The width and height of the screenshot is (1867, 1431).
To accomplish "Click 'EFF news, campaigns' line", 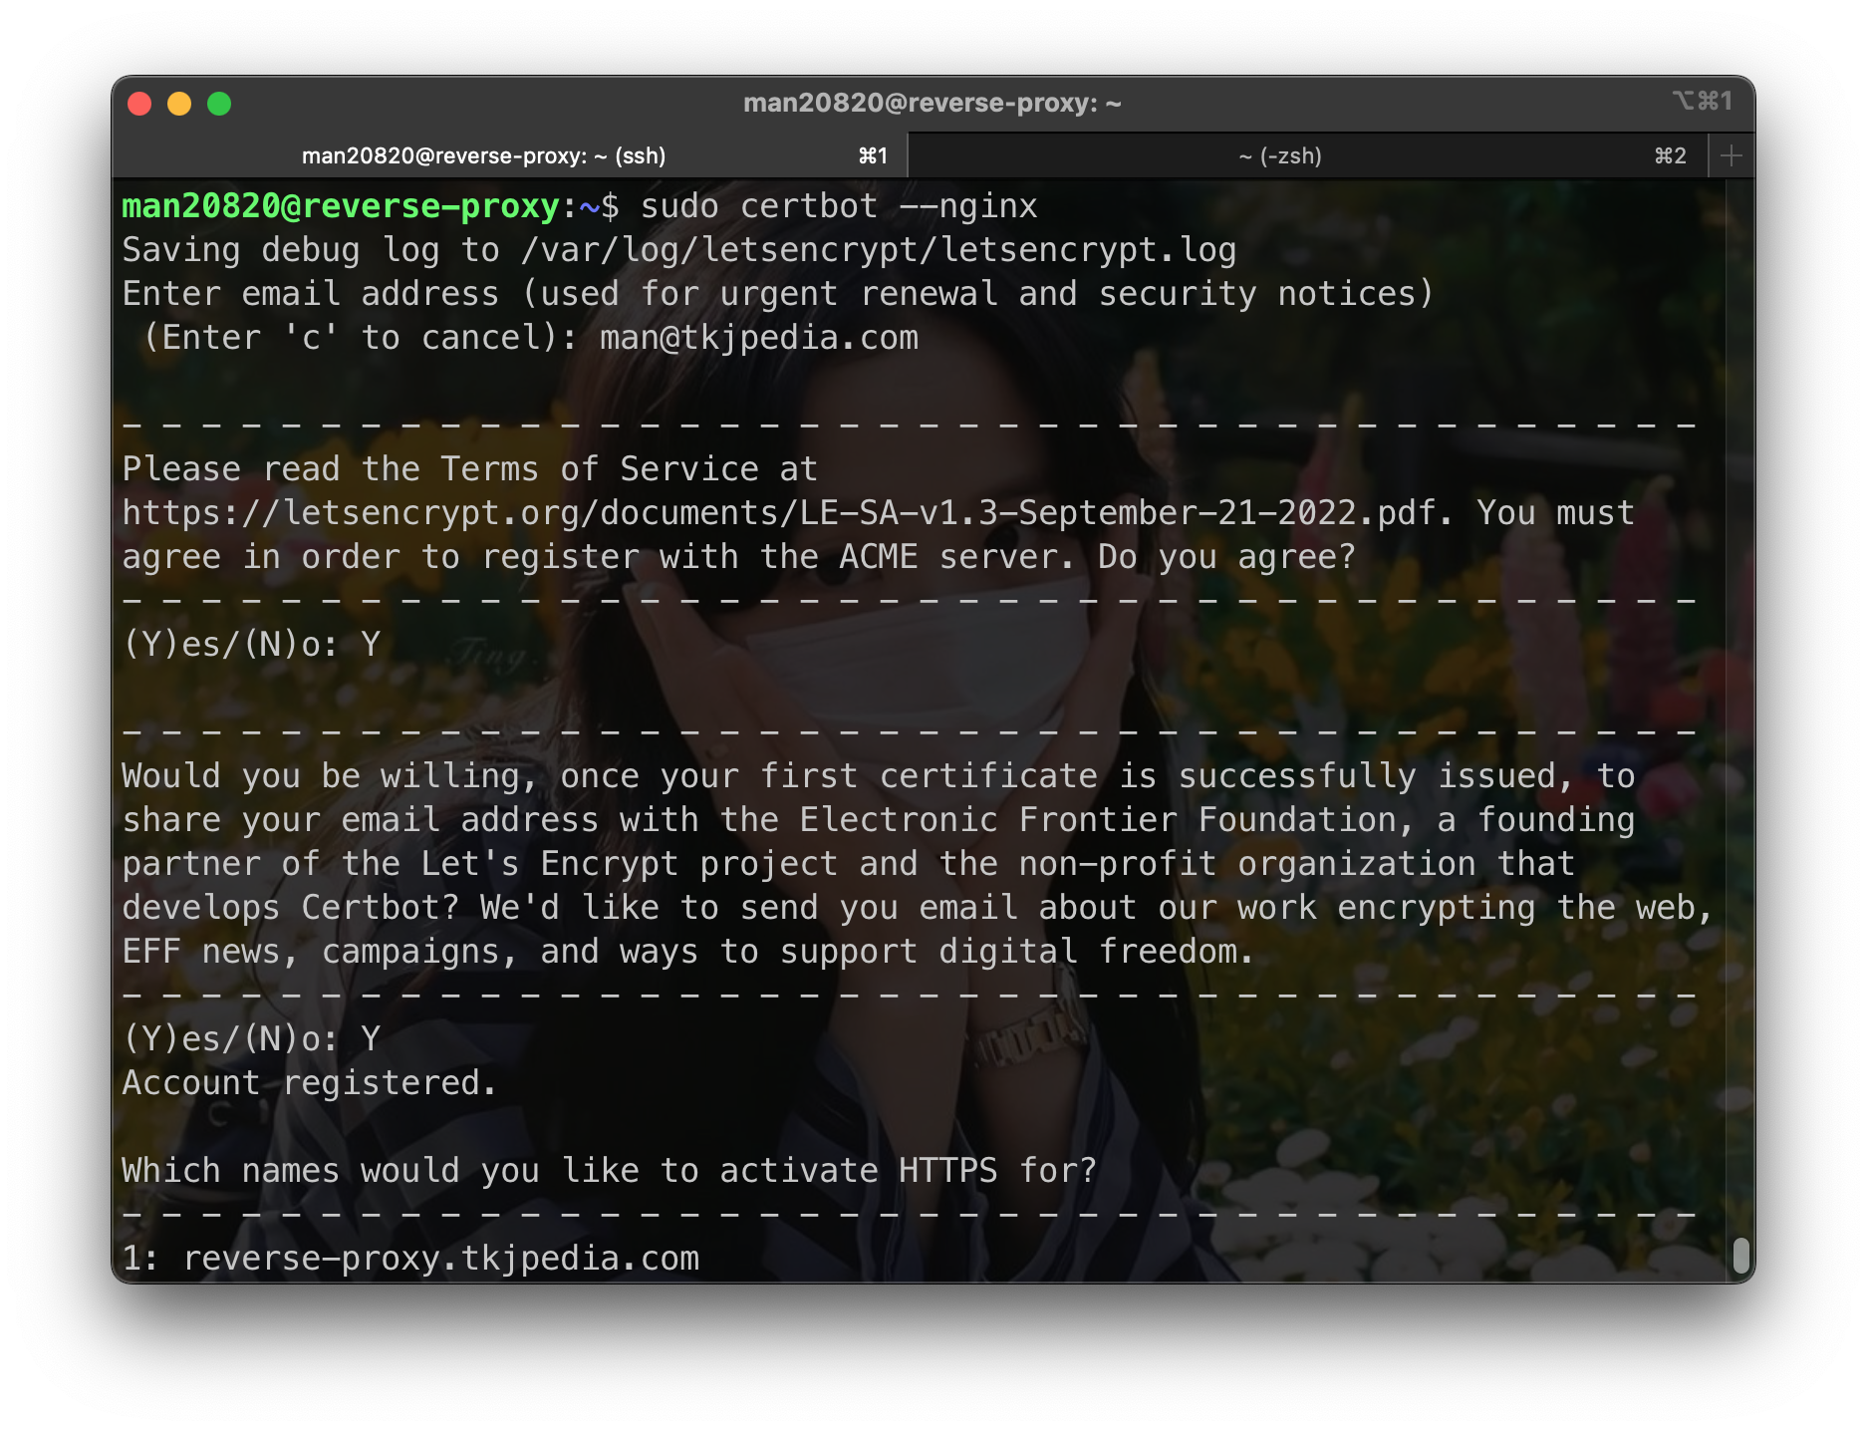I will tap(687, 952).
